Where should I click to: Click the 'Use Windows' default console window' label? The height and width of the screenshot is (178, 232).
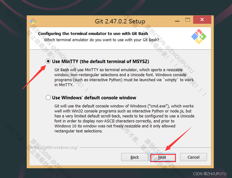94,98
